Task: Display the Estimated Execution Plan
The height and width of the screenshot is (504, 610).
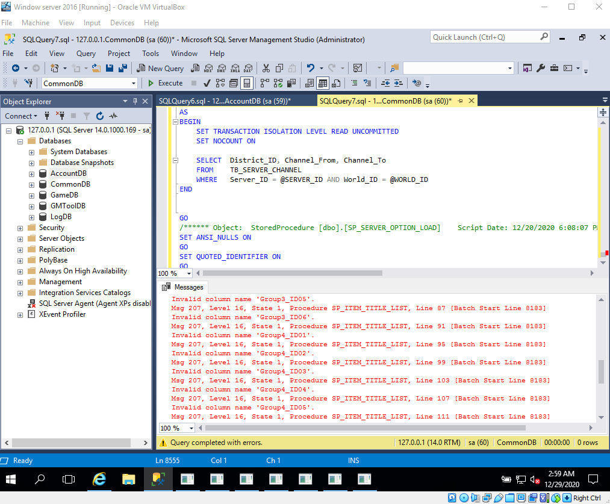Action: (x=220, y=83)
